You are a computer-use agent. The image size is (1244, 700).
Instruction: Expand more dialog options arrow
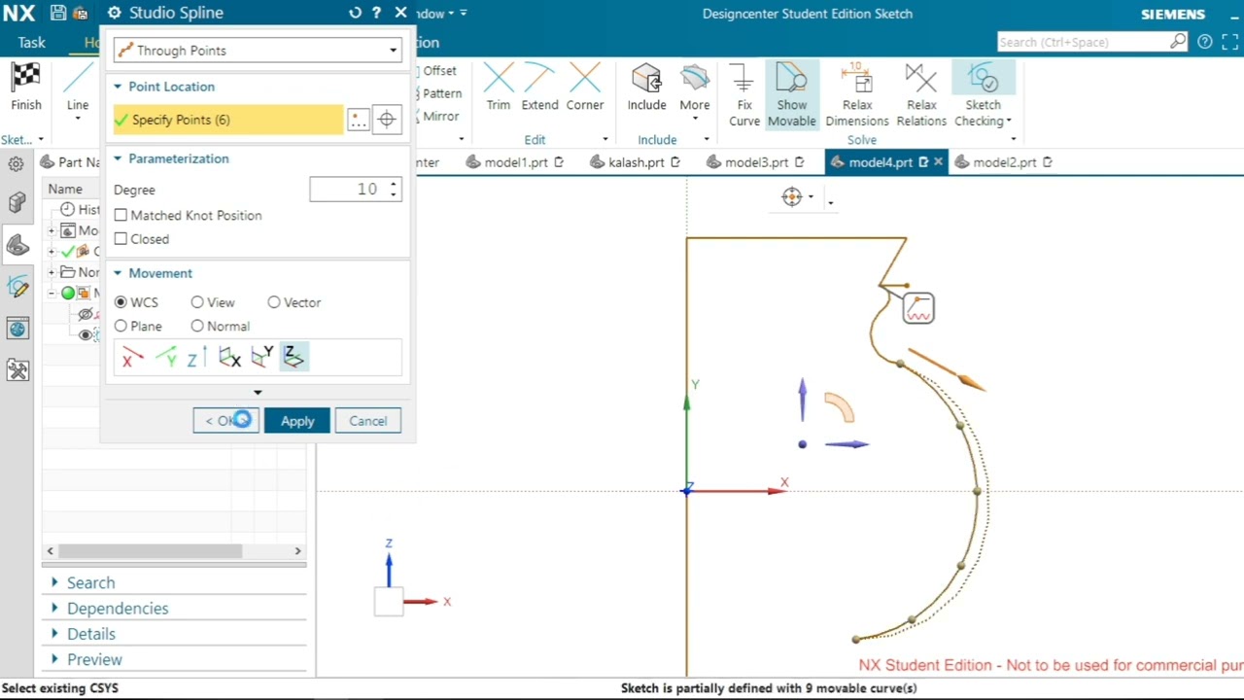[258, 393]
